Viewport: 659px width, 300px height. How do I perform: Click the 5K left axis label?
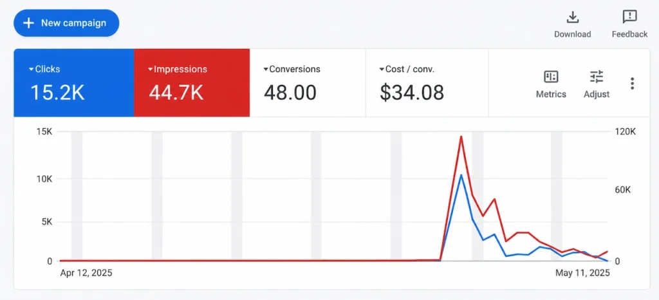46,222
